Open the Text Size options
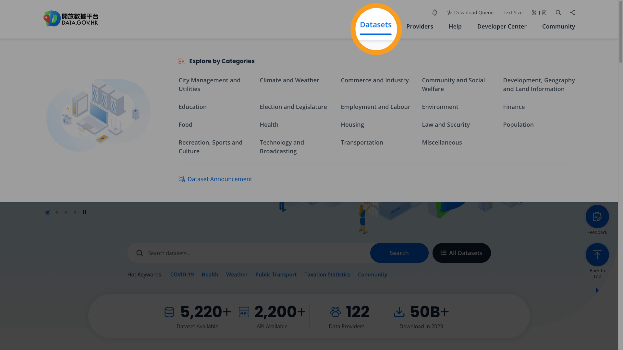The width and height of the screenshot is (623, 350). 512,12
